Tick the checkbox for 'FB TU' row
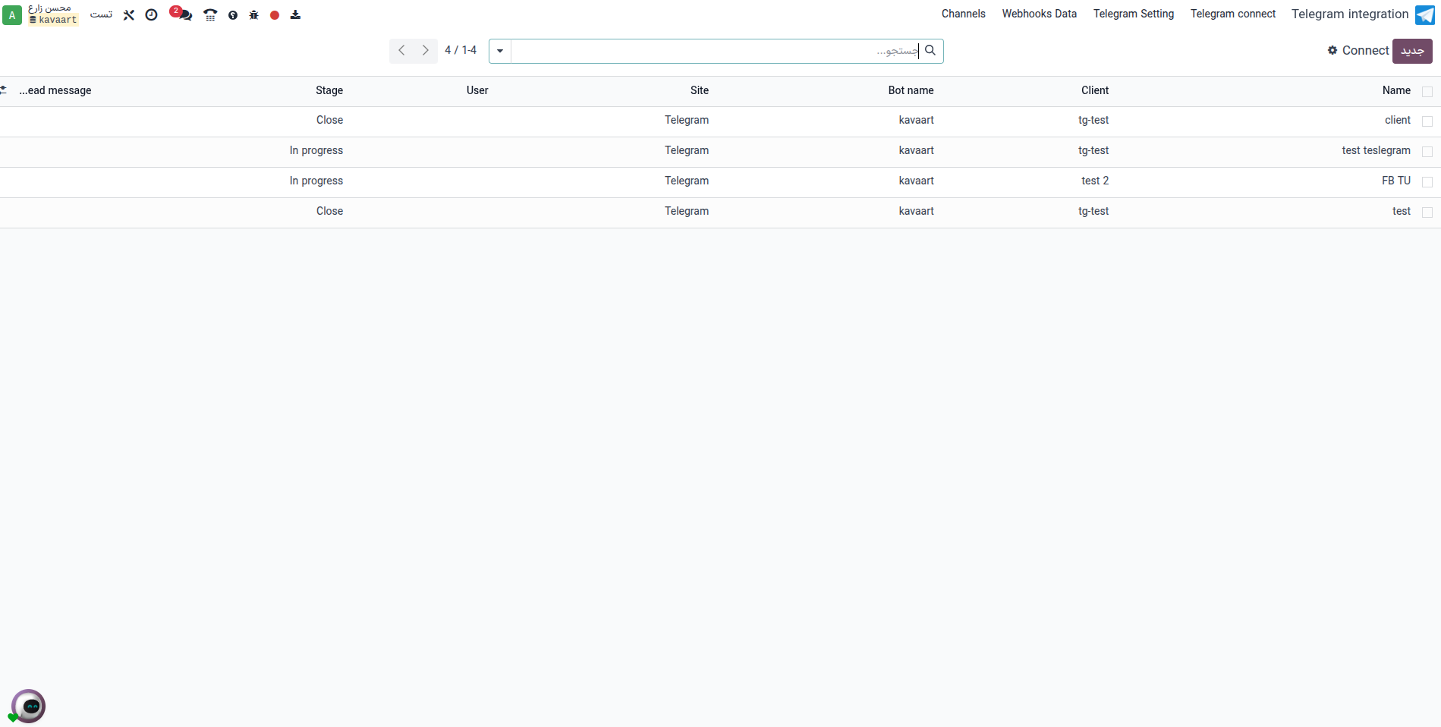The image size is (1441, 727). tap(1427, 182)
